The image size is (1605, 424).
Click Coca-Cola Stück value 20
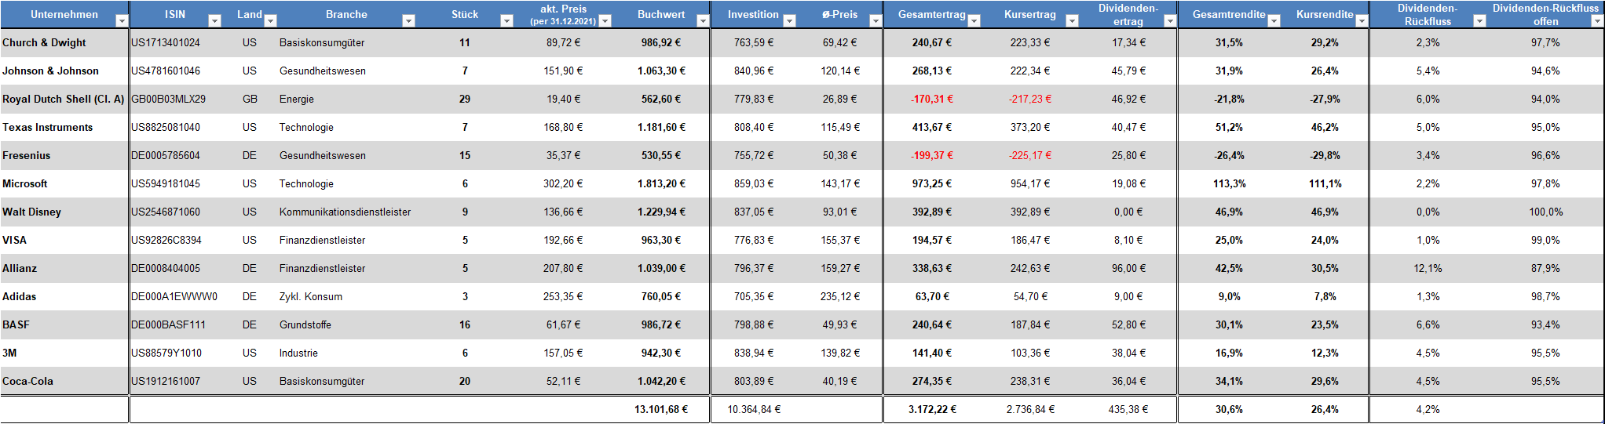(x=465, y=381)
